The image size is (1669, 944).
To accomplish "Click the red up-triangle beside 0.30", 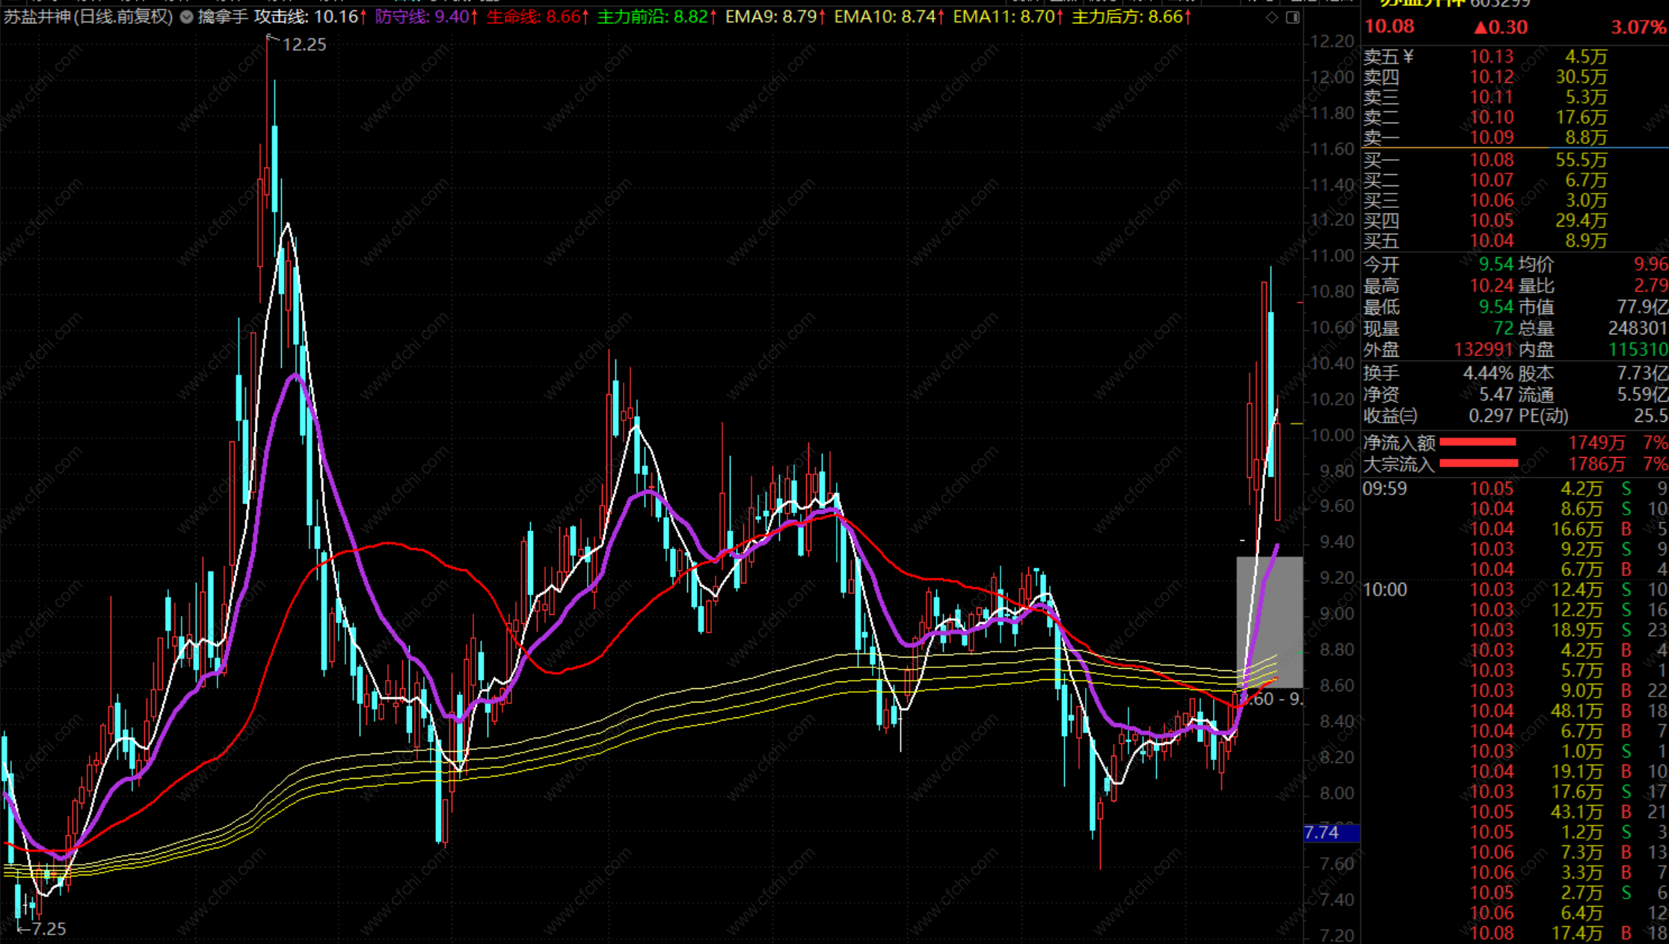I will (1481, 28).
